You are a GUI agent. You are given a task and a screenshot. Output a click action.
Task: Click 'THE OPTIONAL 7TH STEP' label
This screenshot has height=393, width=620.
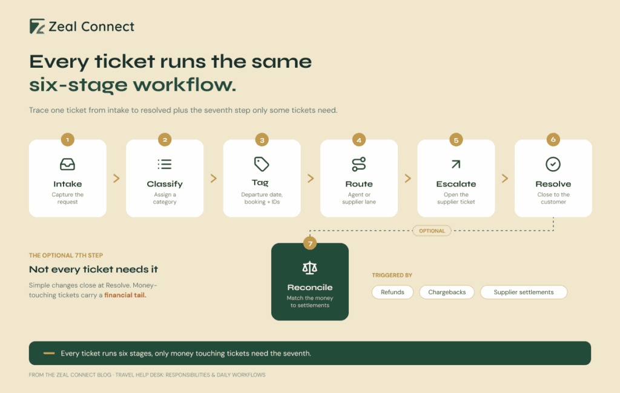point(66,256)
